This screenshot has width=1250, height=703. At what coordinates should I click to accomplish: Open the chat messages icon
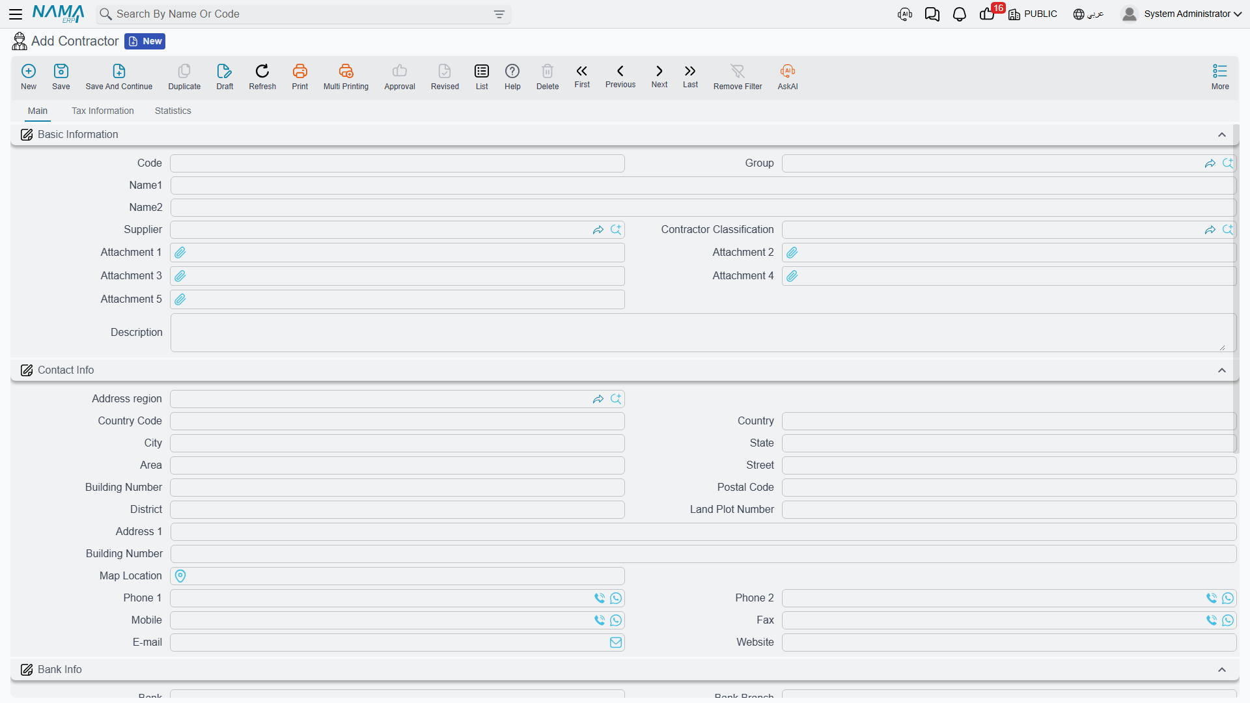(932, 14)
